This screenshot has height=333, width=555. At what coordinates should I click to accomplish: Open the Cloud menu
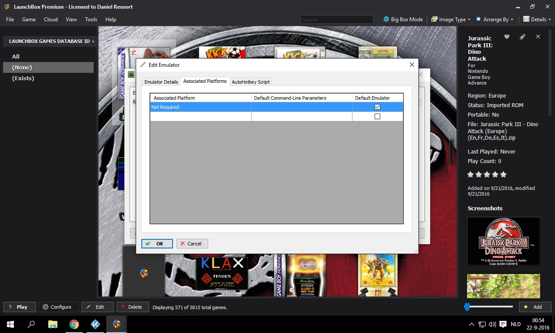[x=51, y=20]
